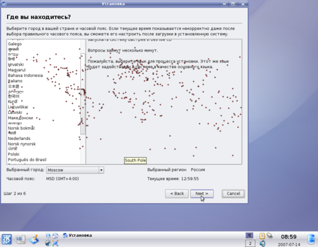Click the removable device tray icon

coord(270,236)
